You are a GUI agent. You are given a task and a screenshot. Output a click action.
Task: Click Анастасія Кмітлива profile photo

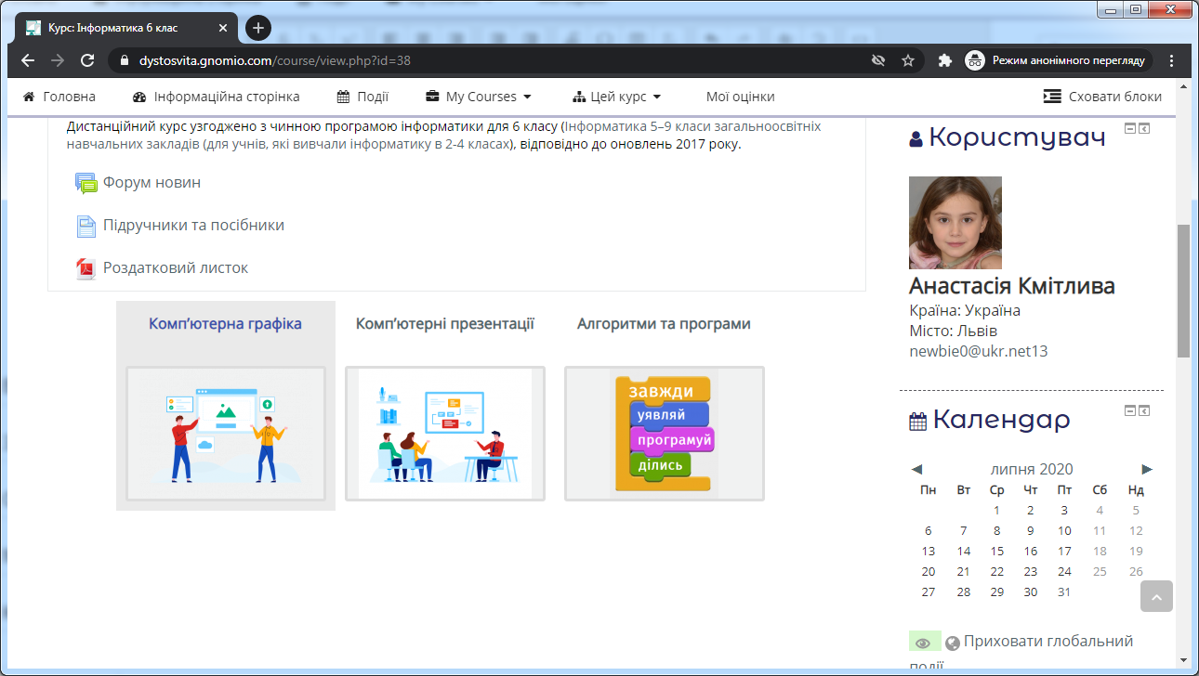pos(955,223)
